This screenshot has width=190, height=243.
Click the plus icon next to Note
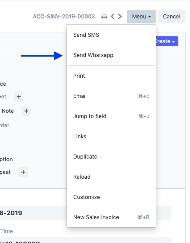26,111
